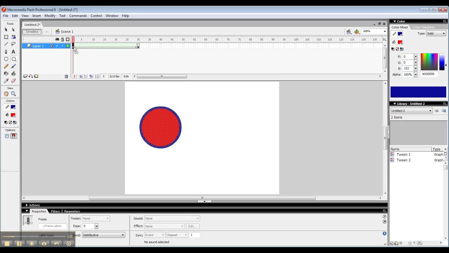Image resolution: width=449 pixels, height=253 pixels.
Task: Choose the Free Transform tool
Action: click(x=6, y=37)
